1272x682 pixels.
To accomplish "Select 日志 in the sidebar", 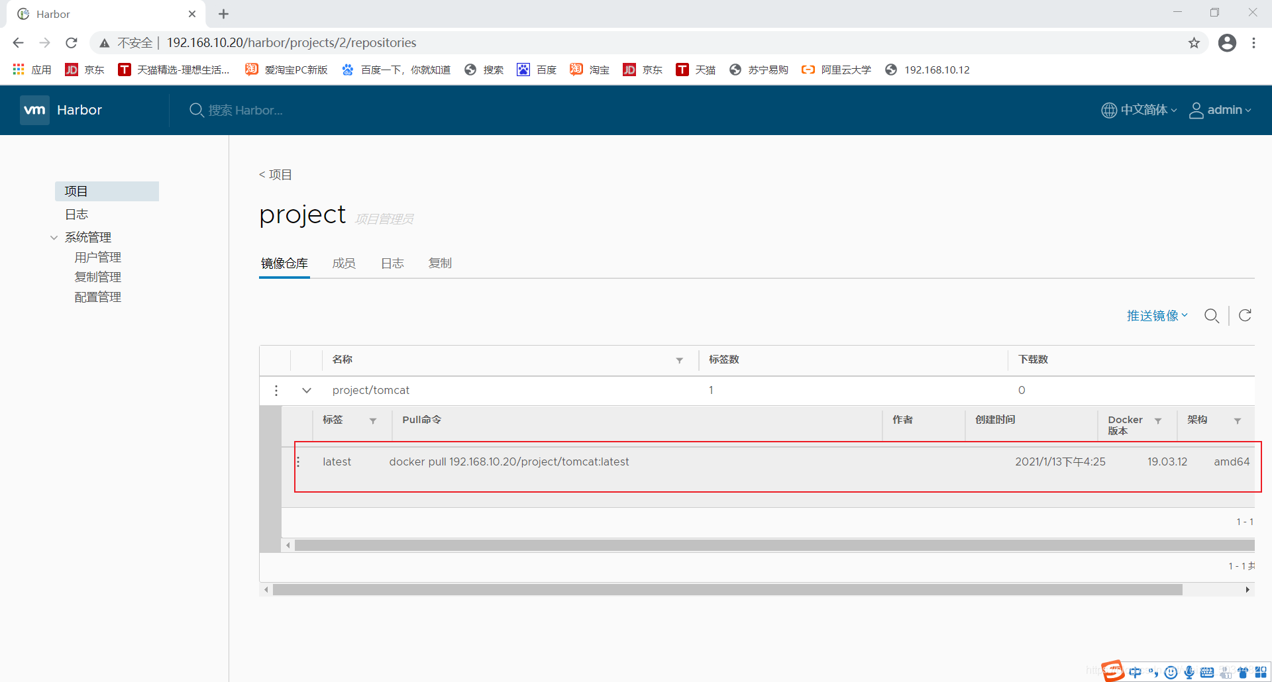I will coord(76,215).
